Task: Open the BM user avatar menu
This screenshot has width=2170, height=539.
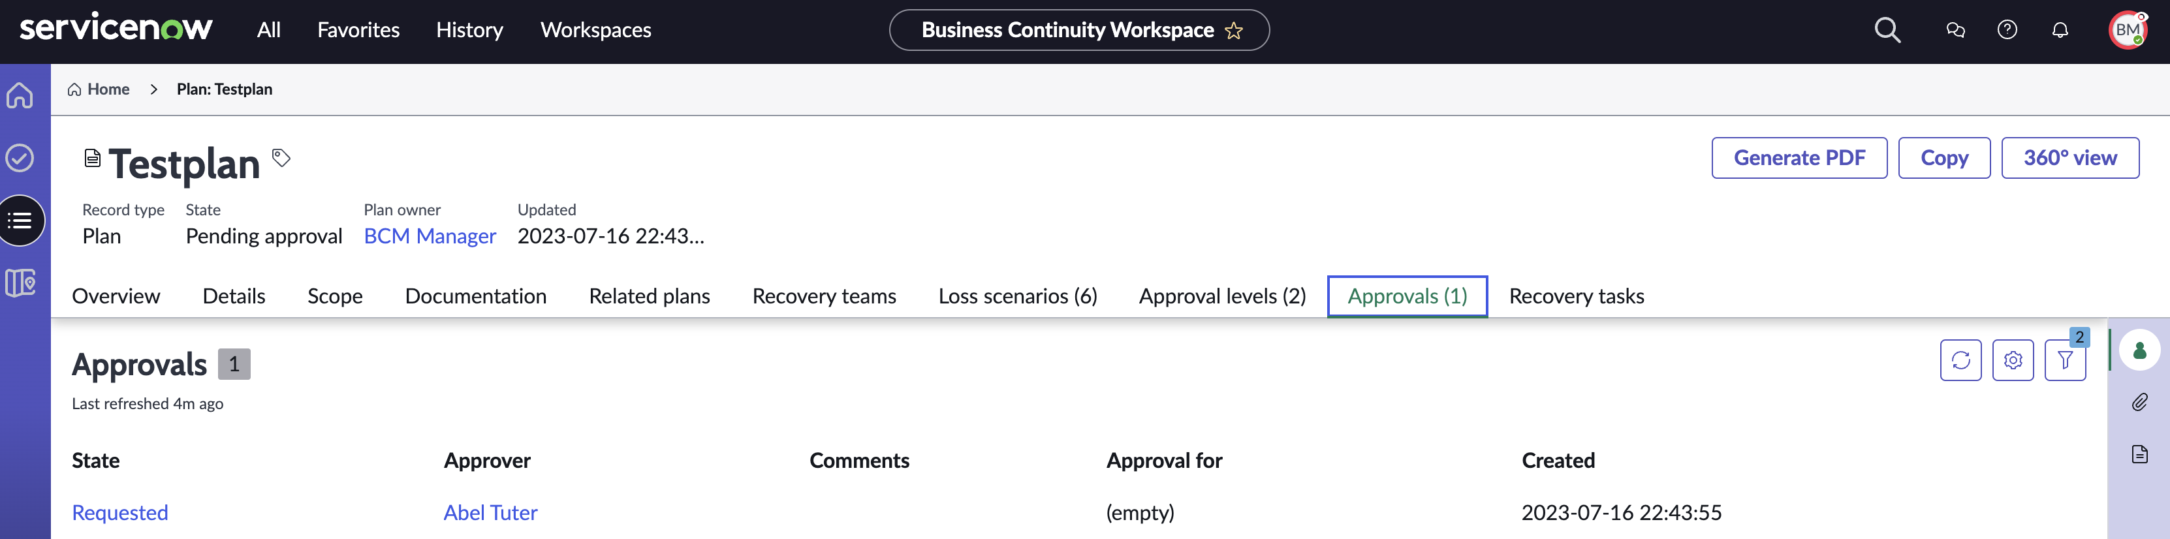Action: (x=2127, y=30)
